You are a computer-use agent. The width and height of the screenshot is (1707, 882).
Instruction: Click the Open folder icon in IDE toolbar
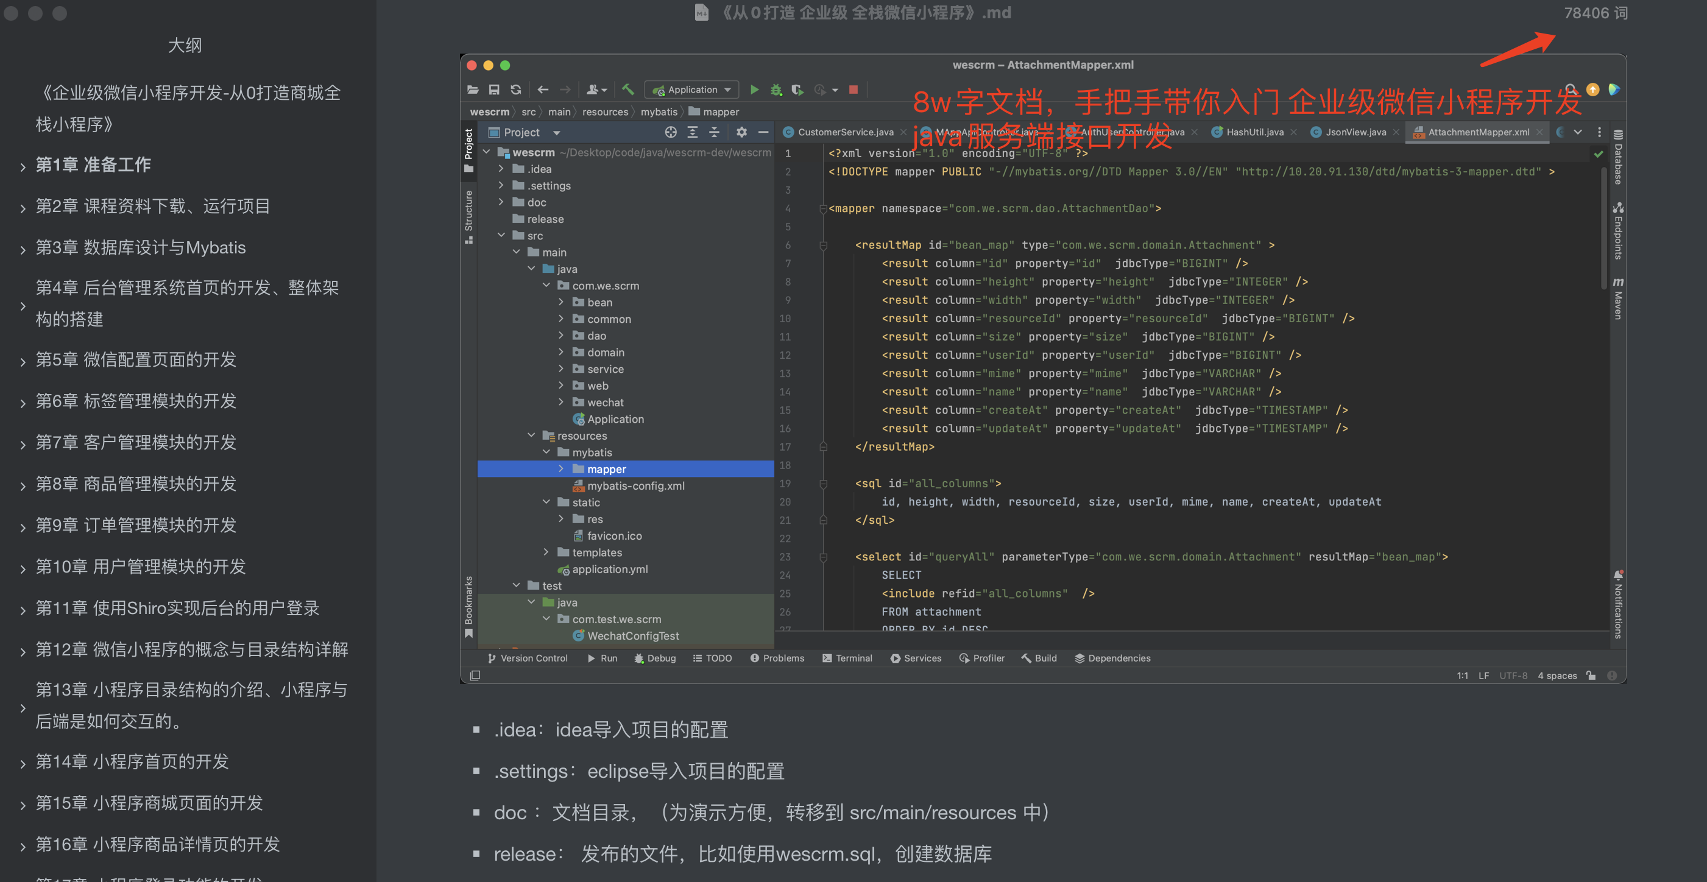pyautogui.click(x=473, y=90)
